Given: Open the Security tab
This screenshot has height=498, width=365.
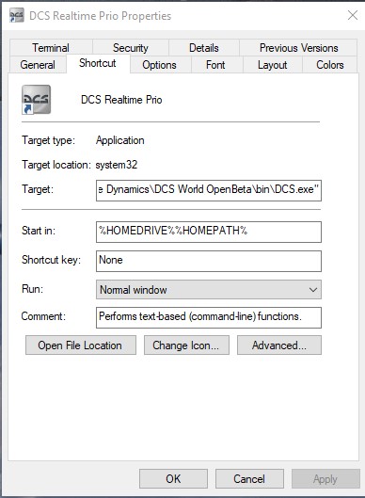Looking at the screenshot, I should pyautogui.click(x=131, y=48).
